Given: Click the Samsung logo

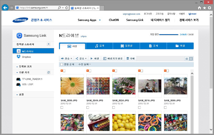Looking at the screenshot, I should pyautogui.click(x=20, y=20).
